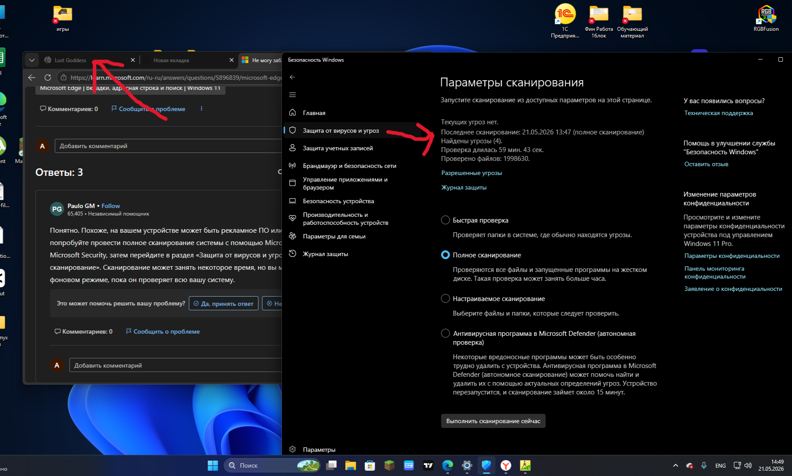Viewport: 792px width, 476px height.
Task: Open Microsoft Store from the taskbar
Action: (x=370, y=465)
